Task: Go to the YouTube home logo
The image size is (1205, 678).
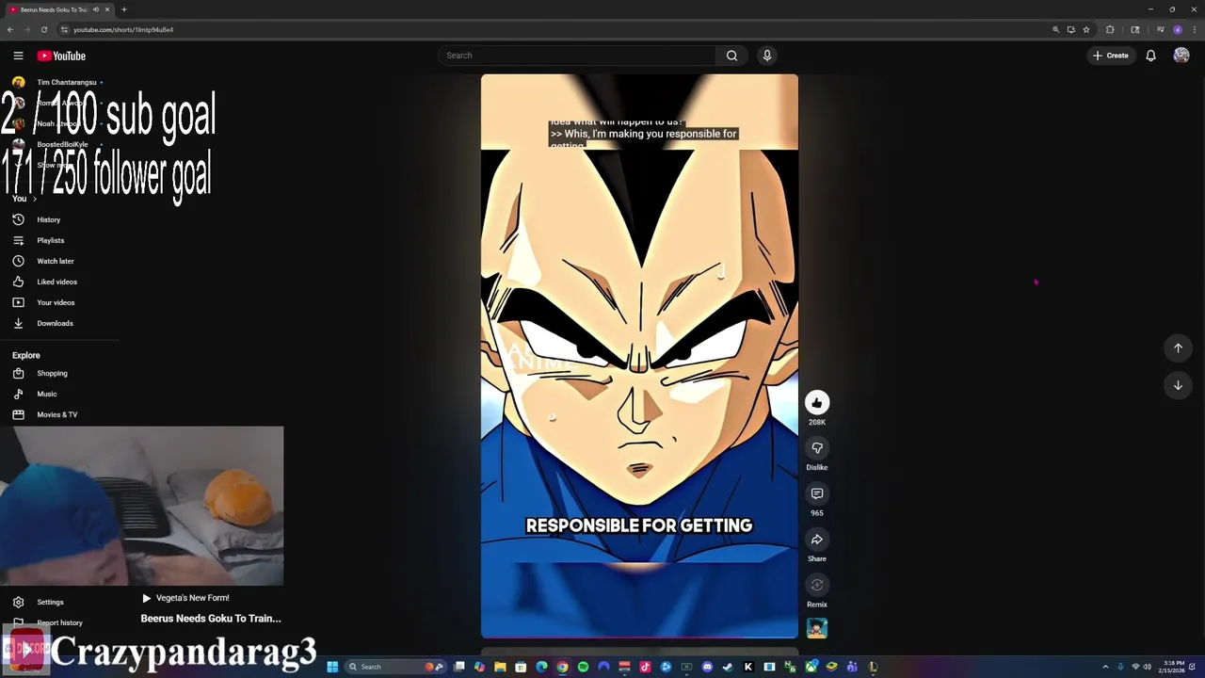Action: (61, 56)
